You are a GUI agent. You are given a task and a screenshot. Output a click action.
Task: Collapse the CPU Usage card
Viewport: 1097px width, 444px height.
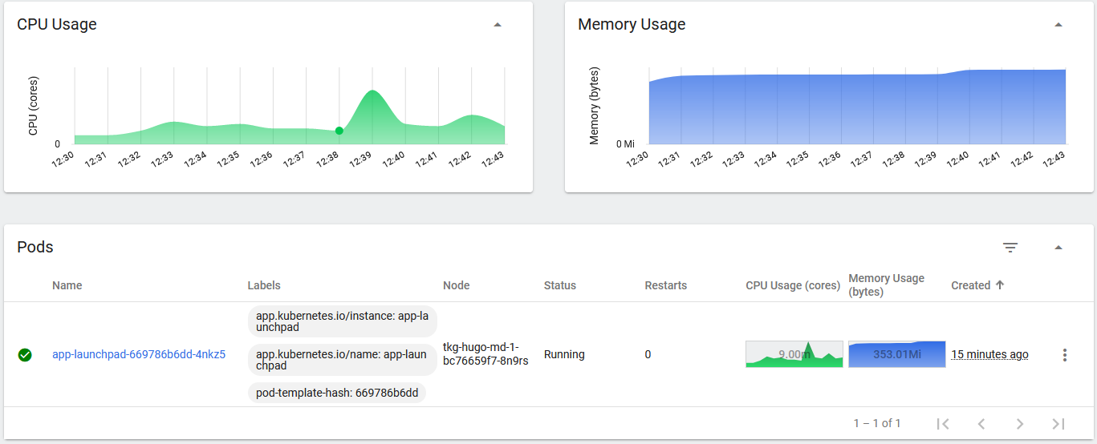(x=498, y=25)
